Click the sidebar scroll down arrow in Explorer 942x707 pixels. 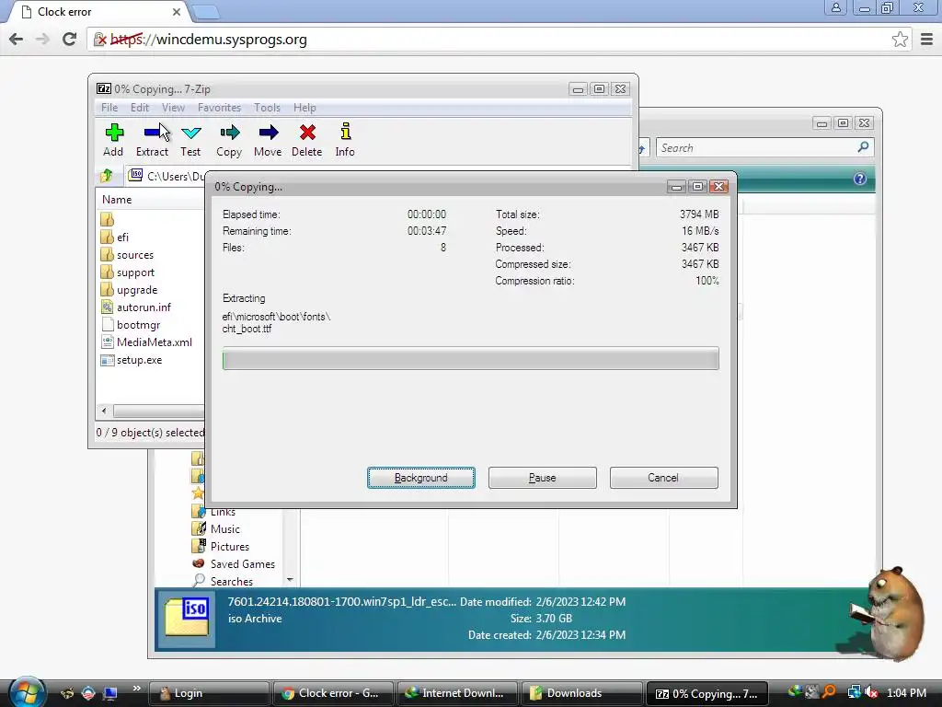tap(290, 580)
